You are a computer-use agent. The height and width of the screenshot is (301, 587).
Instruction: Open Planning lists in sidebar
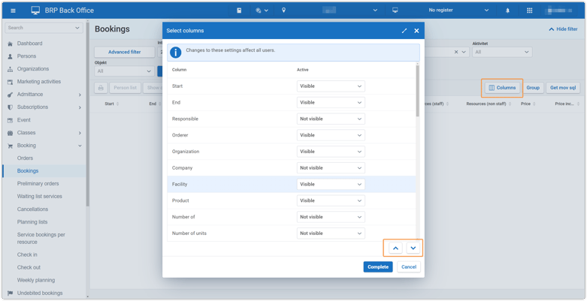(x=32, y=221)
